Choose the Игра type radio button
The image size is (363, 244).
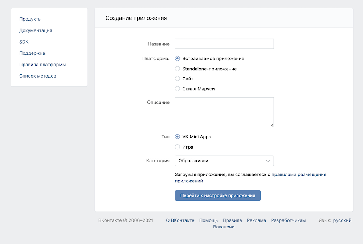click(x=178, y=147)
